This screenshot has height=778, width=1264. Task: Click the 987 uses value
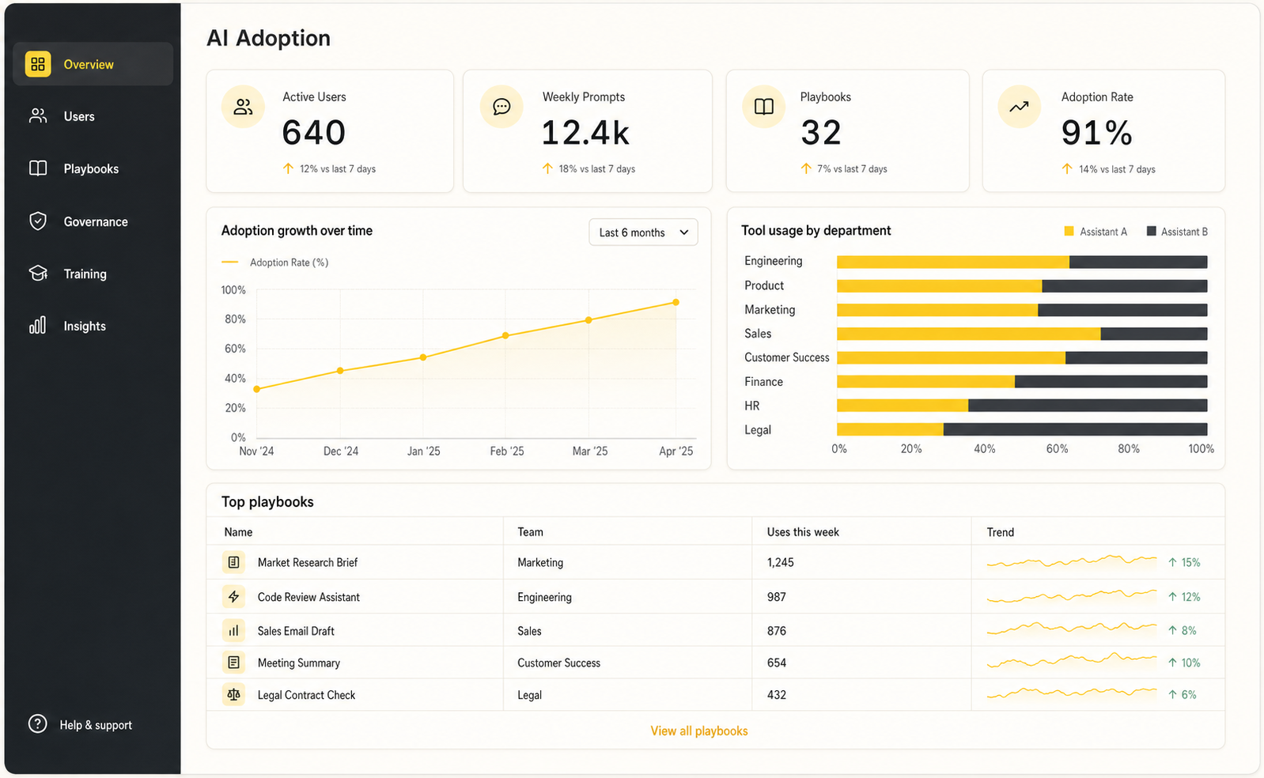click(x=776, y=597)
